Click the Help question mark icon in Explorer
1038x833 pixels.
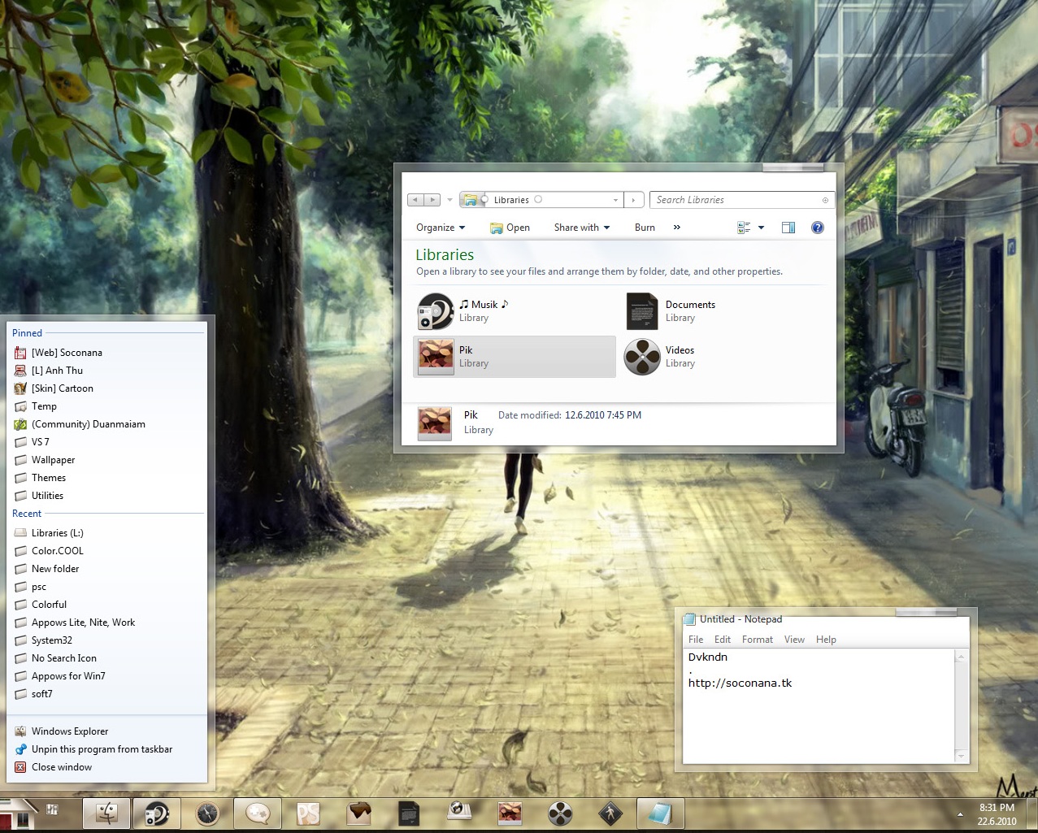click(817, 228)
